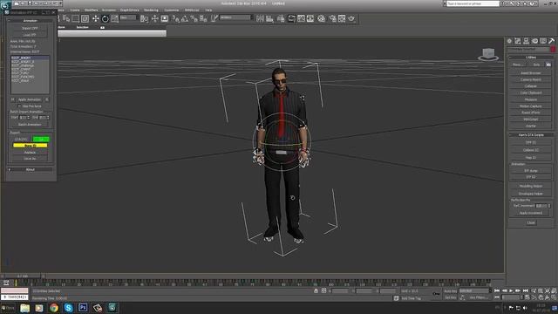Click the ViewCube in the viewport
558x314 pixels.
(488, 54)
